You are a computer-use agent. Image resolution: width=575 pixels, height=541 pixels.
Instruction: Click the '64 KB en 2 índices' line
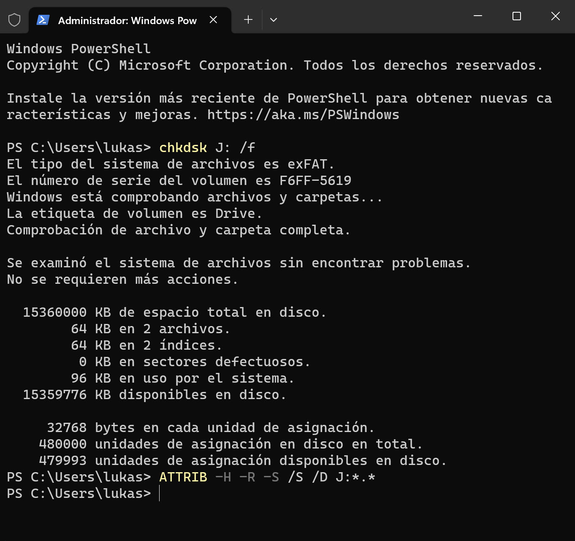pyautogui.click(x=146, y=345)
